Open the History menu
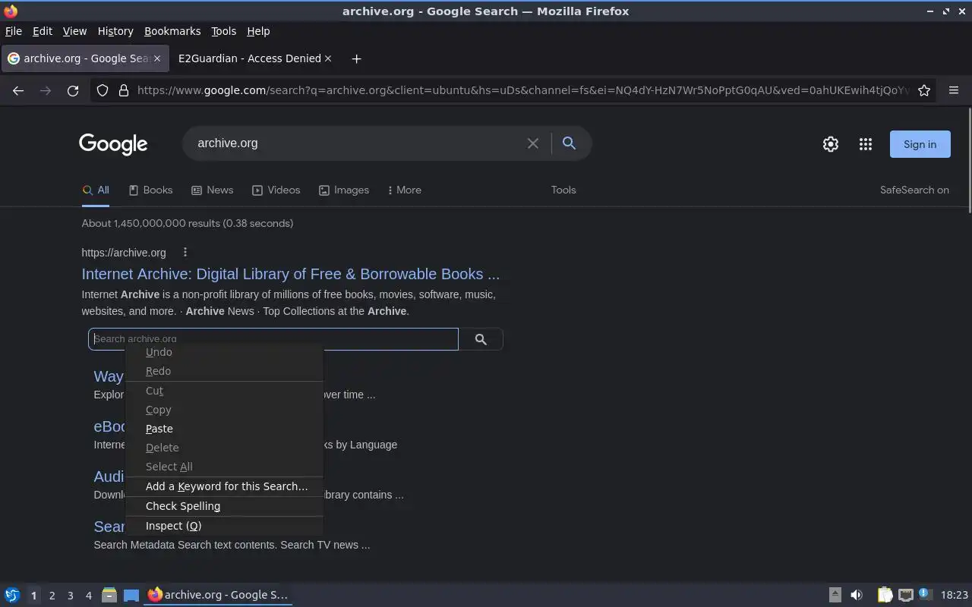The height and width of the screenshot is (607, 972). coord(115,31)
